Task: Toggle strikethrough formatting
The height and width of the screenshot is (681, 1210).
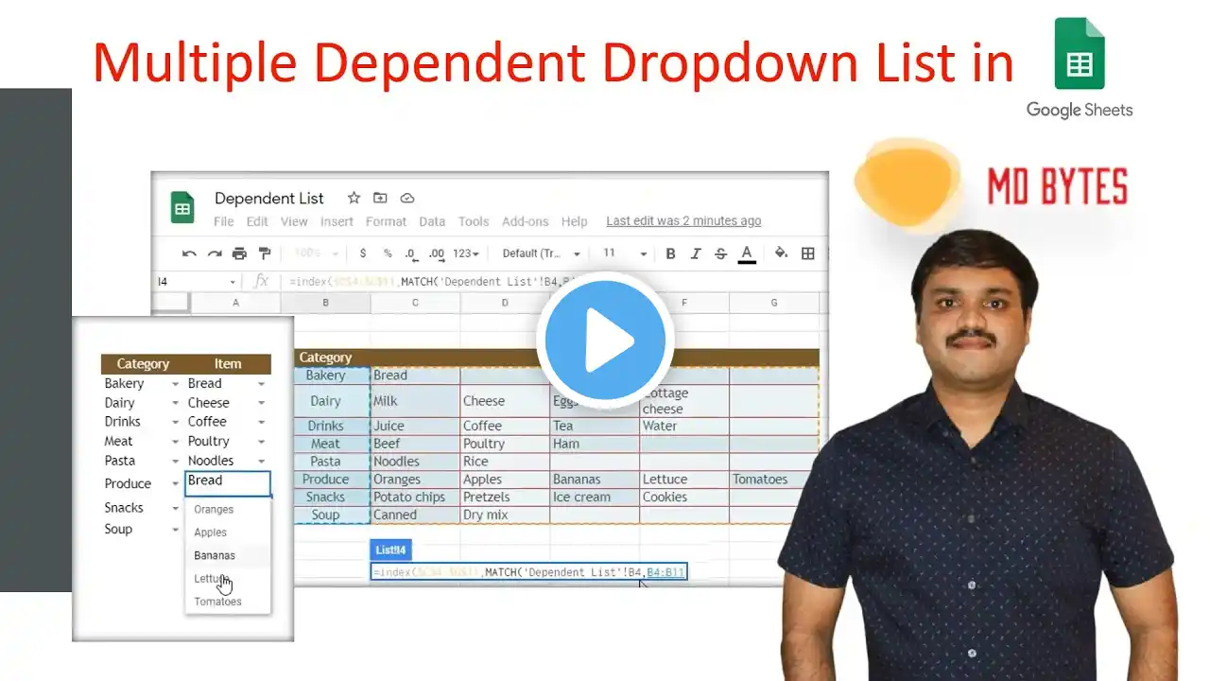Action: (x=721, y=253)
